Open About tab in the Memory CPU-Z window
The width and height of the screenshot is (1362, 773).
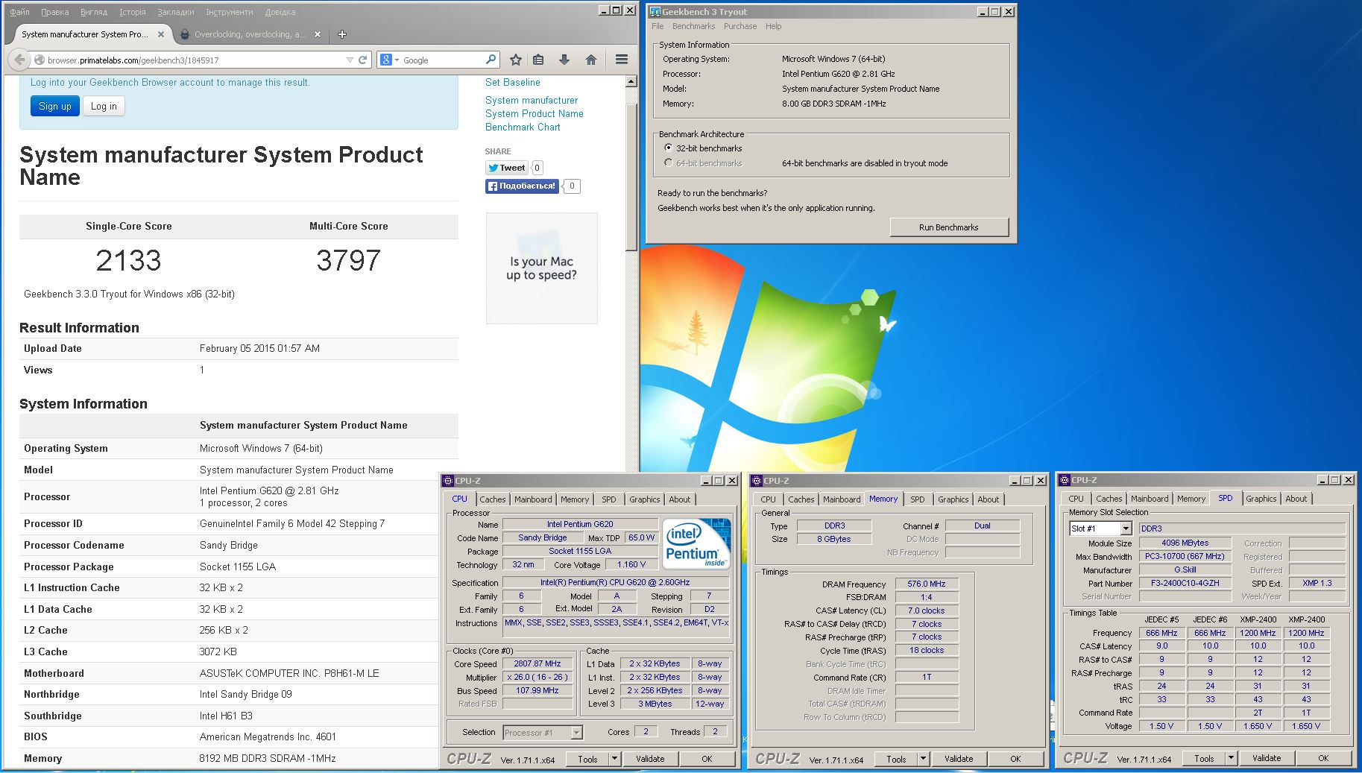coord(989,499)
